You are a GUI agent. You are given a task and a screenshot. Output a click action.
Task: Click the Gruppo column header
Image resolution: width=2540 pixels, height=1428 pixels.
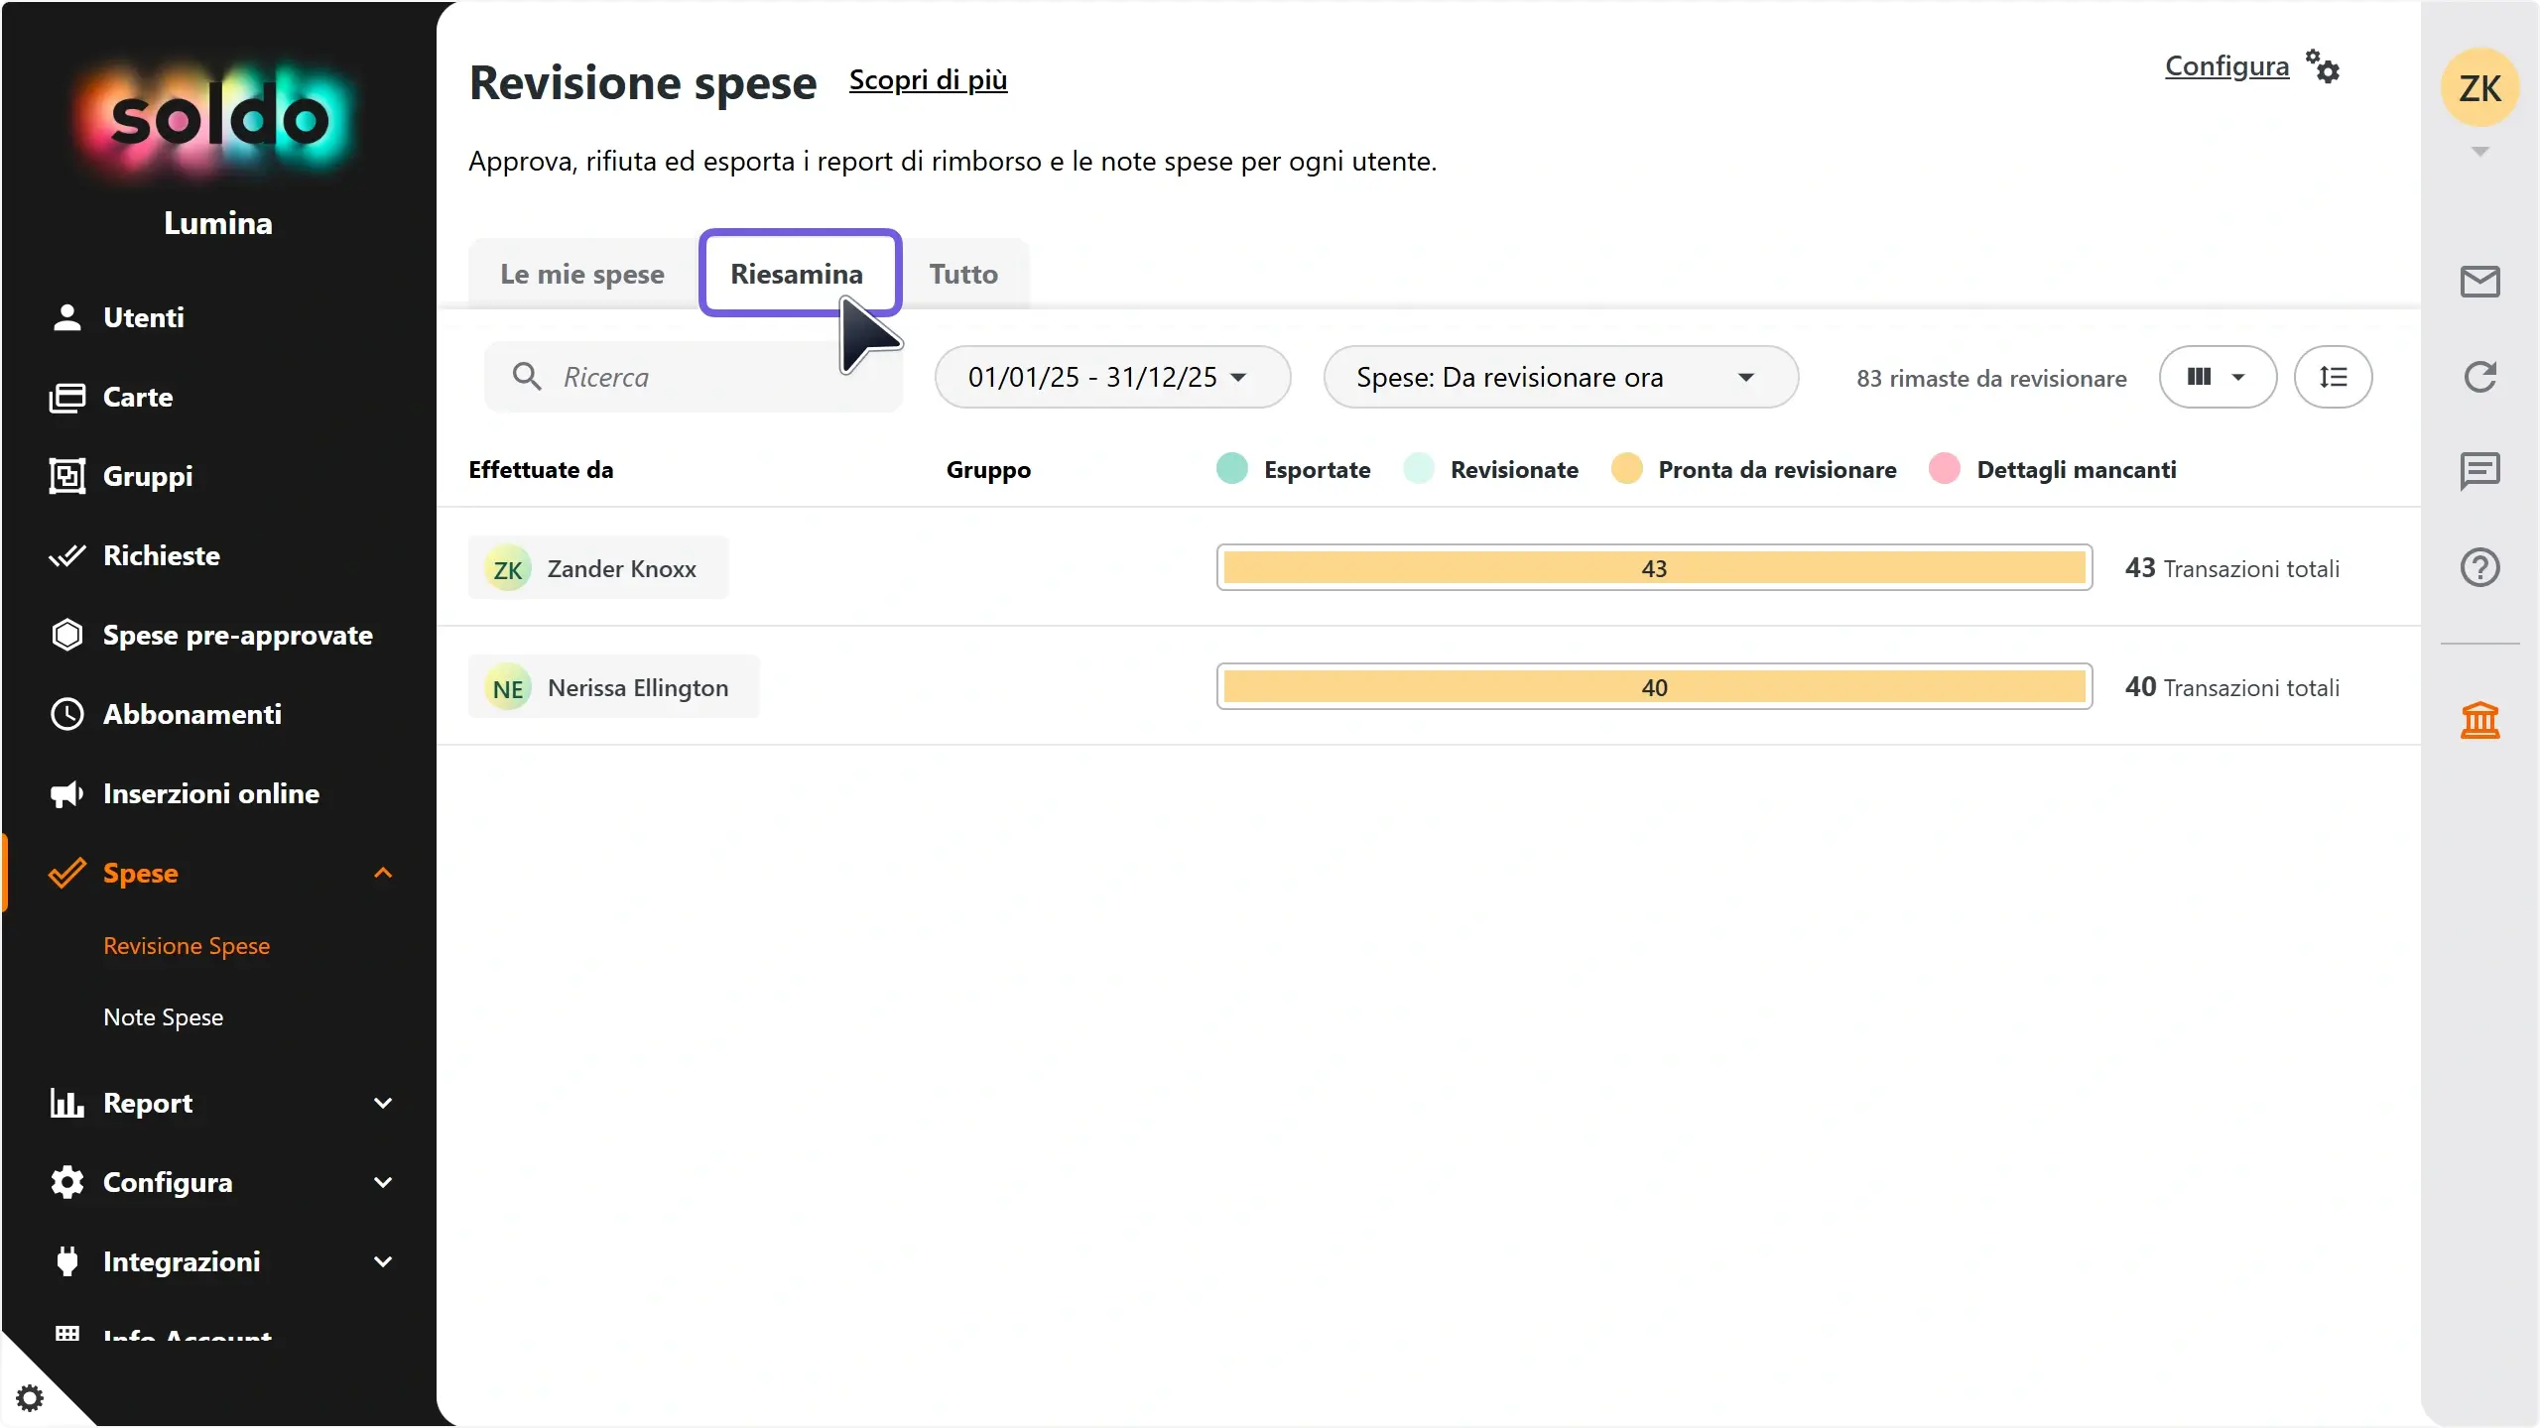point(988,470)
